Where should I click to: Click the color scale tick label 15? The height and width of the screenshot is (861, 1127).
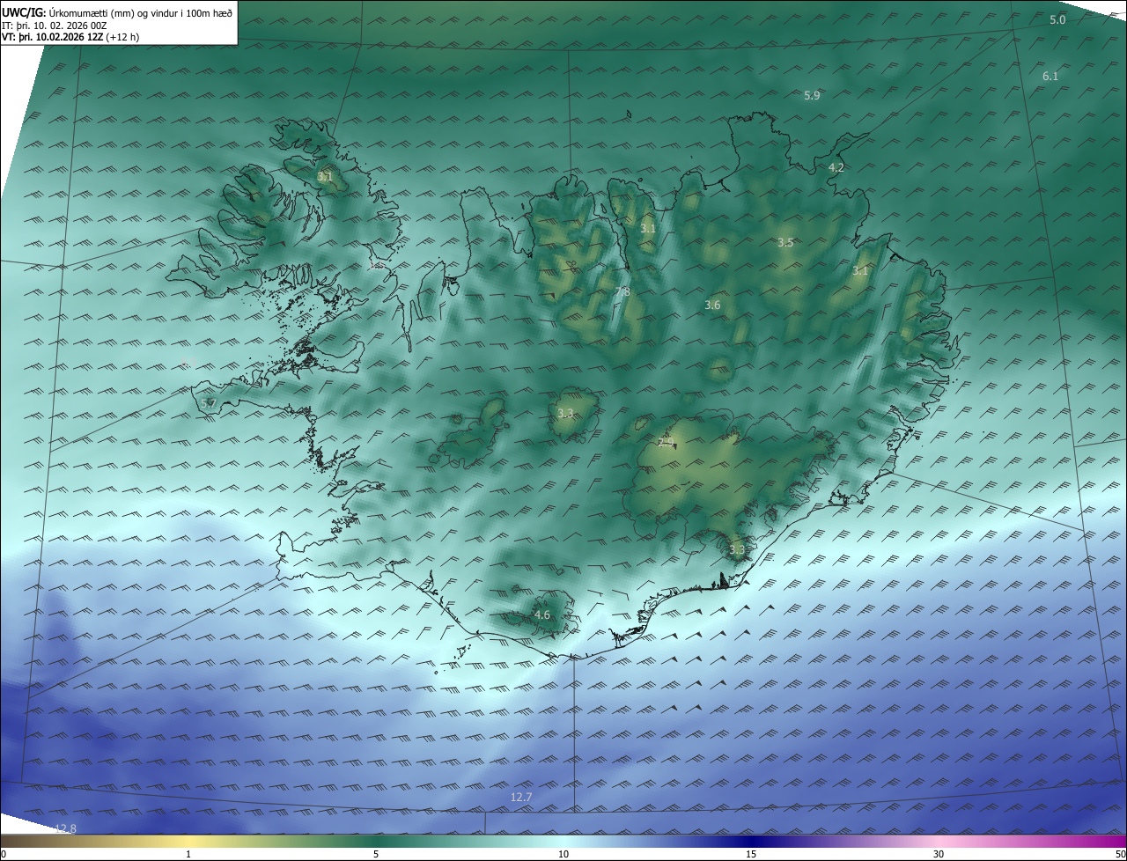751,854
